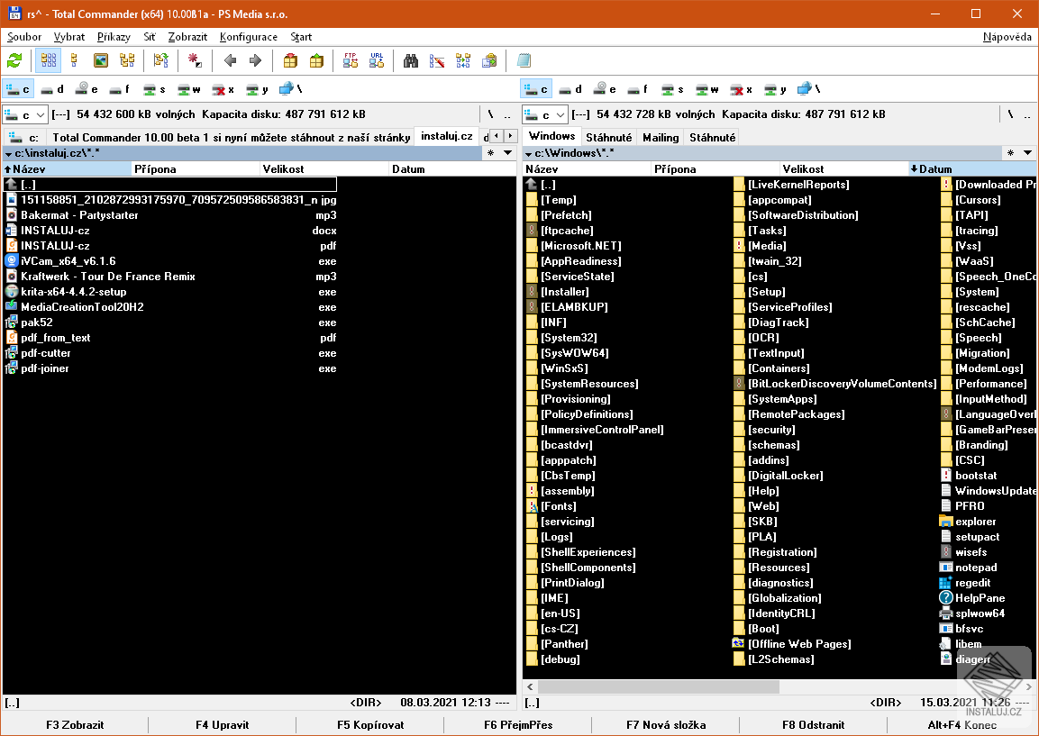Click the Pack files box icon
1039x736 pixels.
290,61
